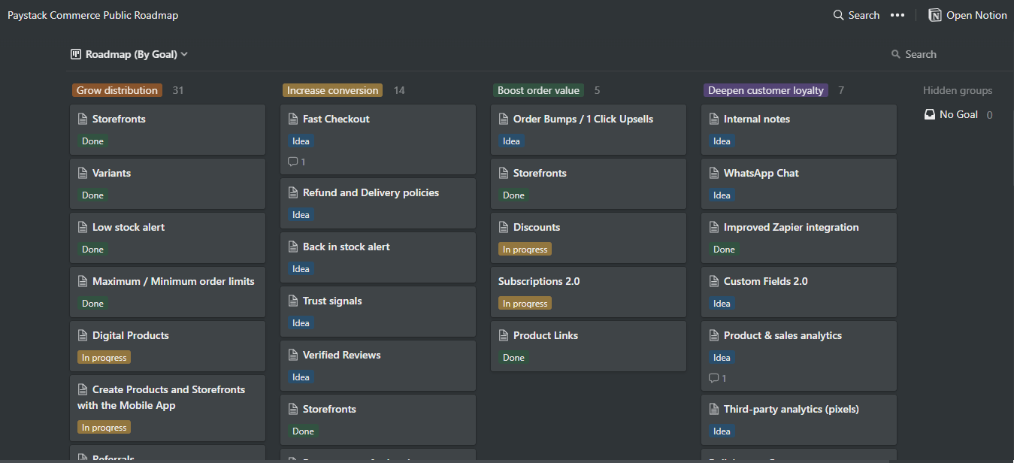Click the top bar Search label
The height and width of the screenshot is (463, 1014).
(864, 15)
